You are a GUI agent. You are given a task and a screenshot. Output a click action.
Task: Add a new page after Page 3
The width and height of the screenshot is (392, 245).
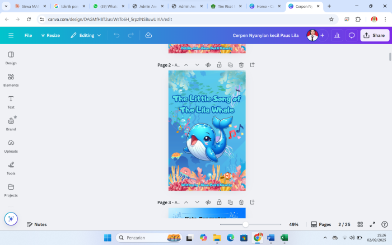coord(252,202)
